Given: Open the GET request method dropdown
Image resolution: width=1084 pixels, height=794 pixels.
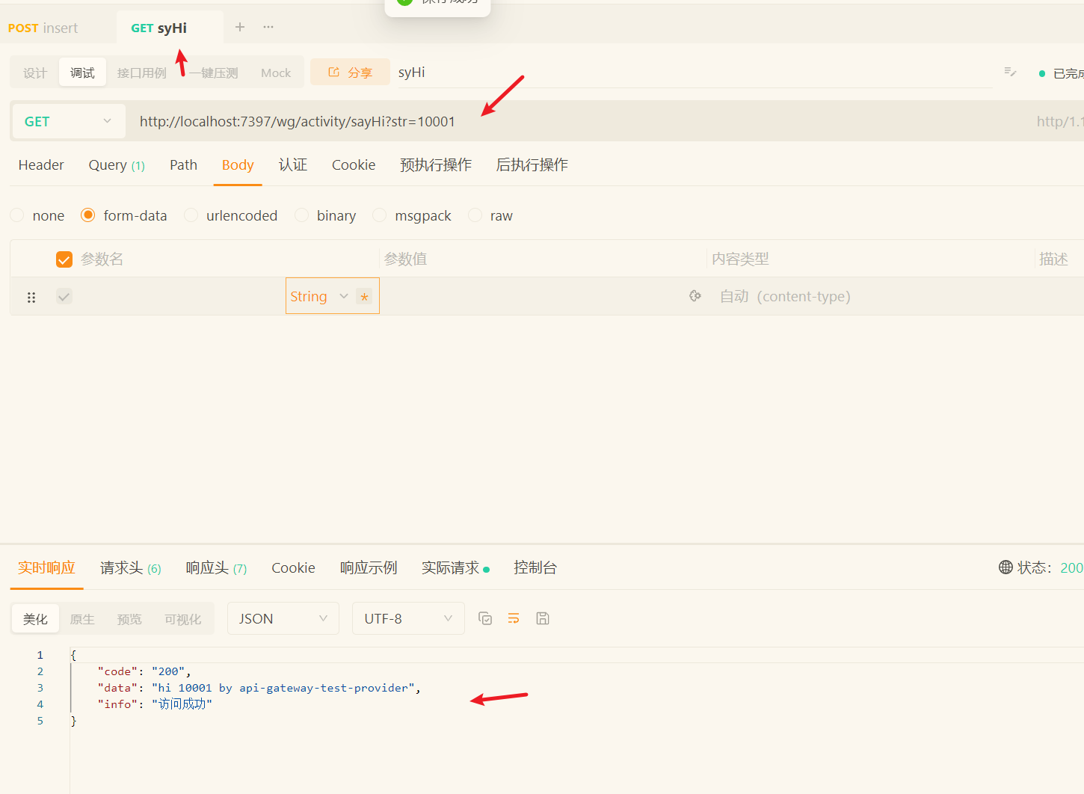Looking at the screenshot, I should [x=67, y=121].
